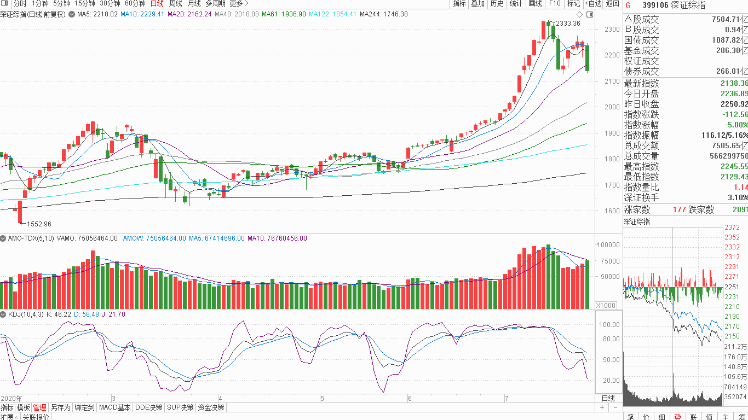Click the diamond icon above the chart
Image resolution: width=748 pixels, height=420 pixels.
click(x=580, y=14)
